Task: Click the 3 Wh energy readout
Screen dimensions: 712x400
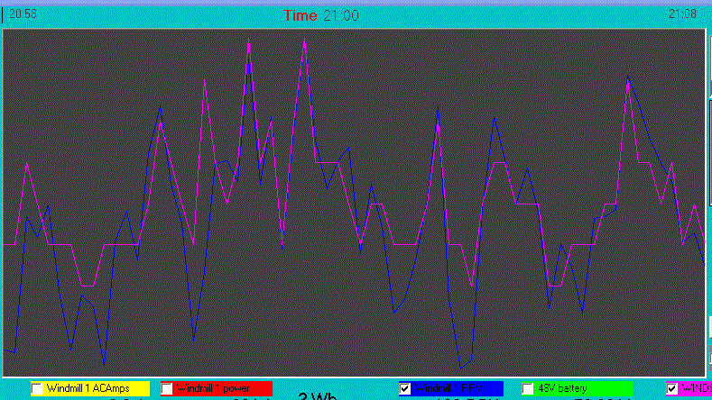Action: pyautogui.click(x=317, y=396)
